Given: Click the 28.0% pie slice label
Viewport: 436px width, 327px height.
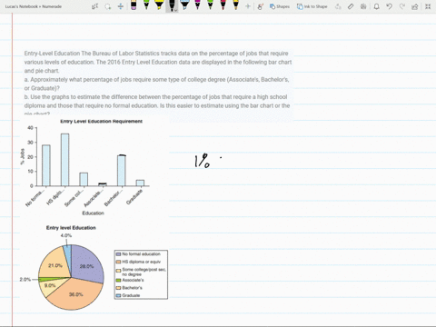Looking at the screenshot, I should [86, 266].
